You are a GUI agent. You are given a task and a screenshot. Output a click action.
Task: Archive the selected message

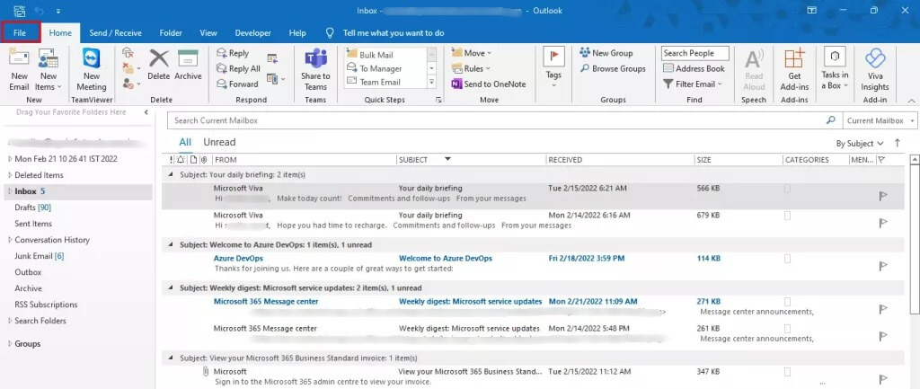[x=188, y=65]
